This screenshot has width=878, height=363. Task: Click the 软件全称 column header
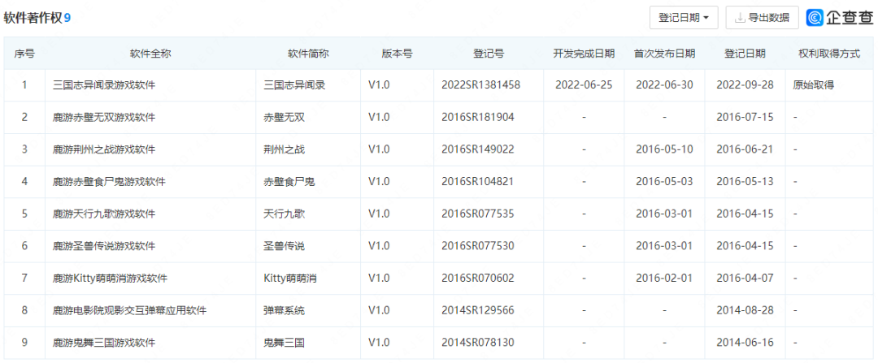tap(150, 54)
